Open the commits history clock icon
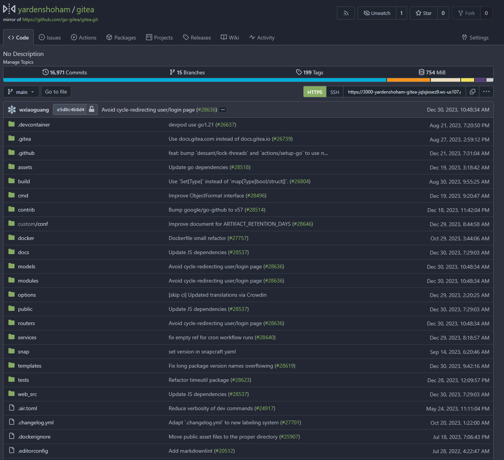504x460 pixels. coord(46,72)
